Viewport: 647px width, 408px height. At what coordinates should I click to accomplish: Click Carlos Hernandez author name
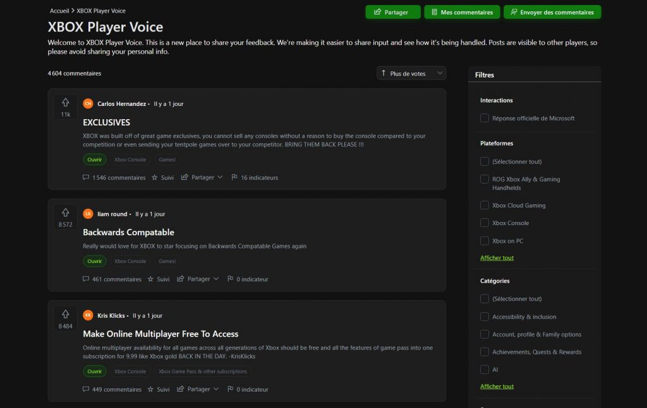(x=122, y=104)
